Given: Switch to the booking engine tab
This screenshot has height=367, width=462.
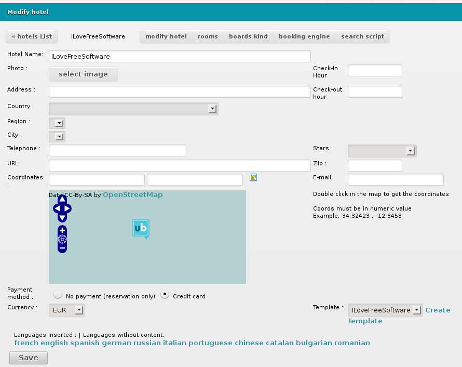Looking at the screenshot, I should [x=304, y=36].
